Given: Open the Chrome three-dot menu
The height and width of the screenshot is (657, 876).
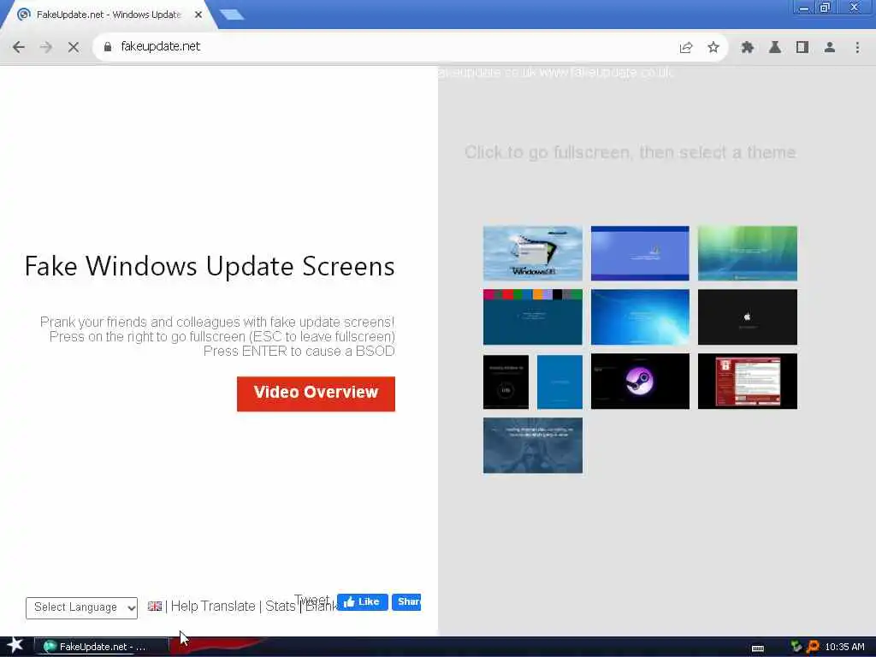Looking at the screenshot, I should click(x=857, y=48).
